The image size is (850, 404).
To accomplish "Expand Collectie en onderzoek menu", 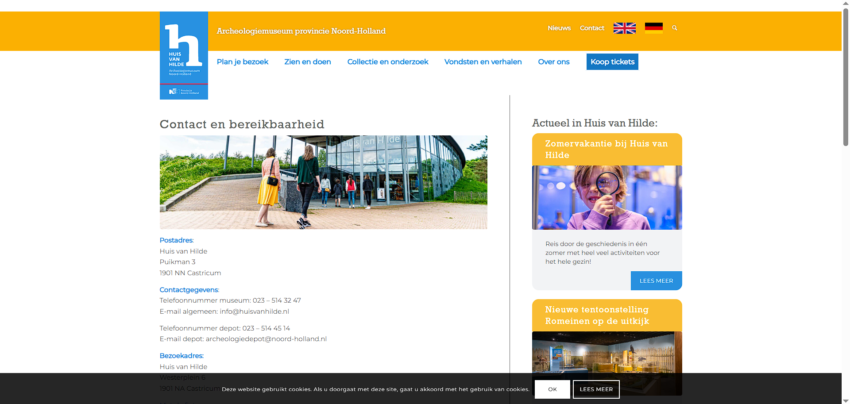I will tap(388, 62).
